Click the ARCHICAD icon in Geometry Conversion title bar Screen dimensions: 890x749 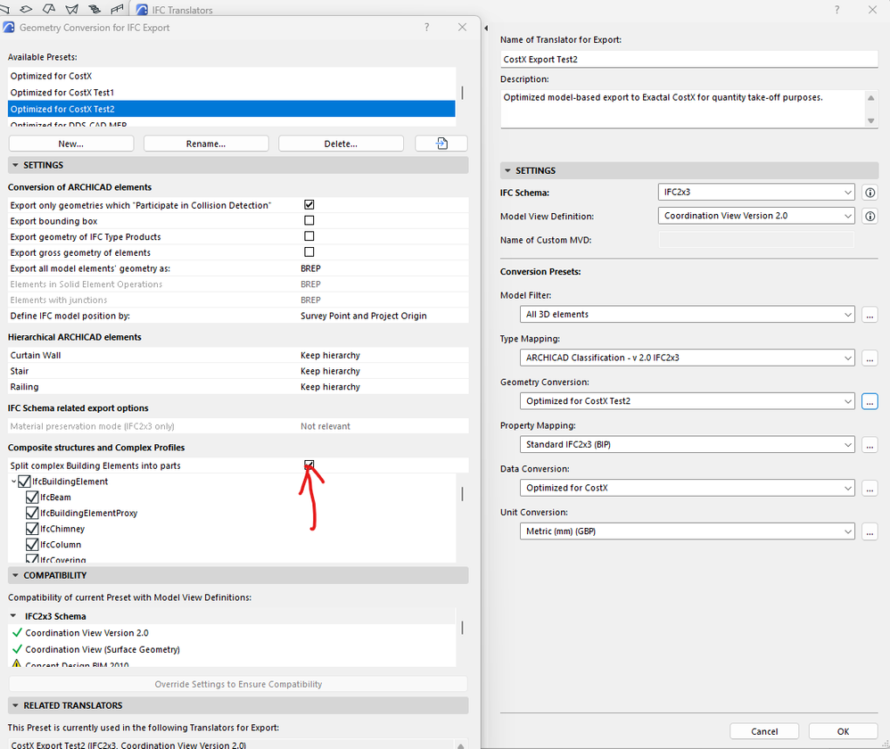click(9, 28)
